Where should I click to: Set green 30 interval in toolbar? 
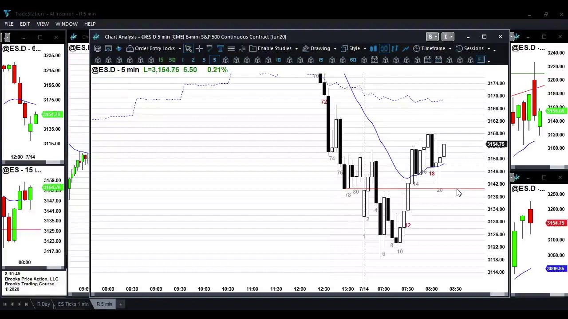[x=172, y=60]
